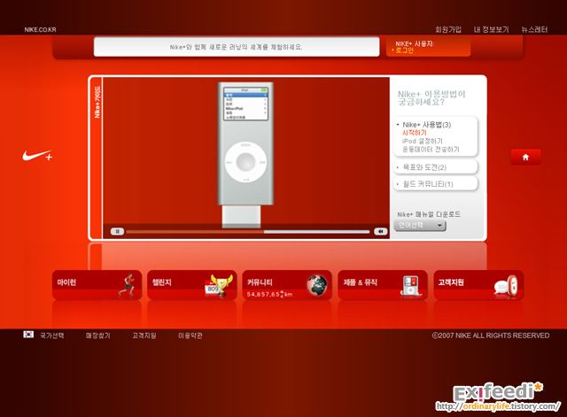
Task: Expand the 월드 커뮤니티(1) section
Action: click(x=435, y=184)
